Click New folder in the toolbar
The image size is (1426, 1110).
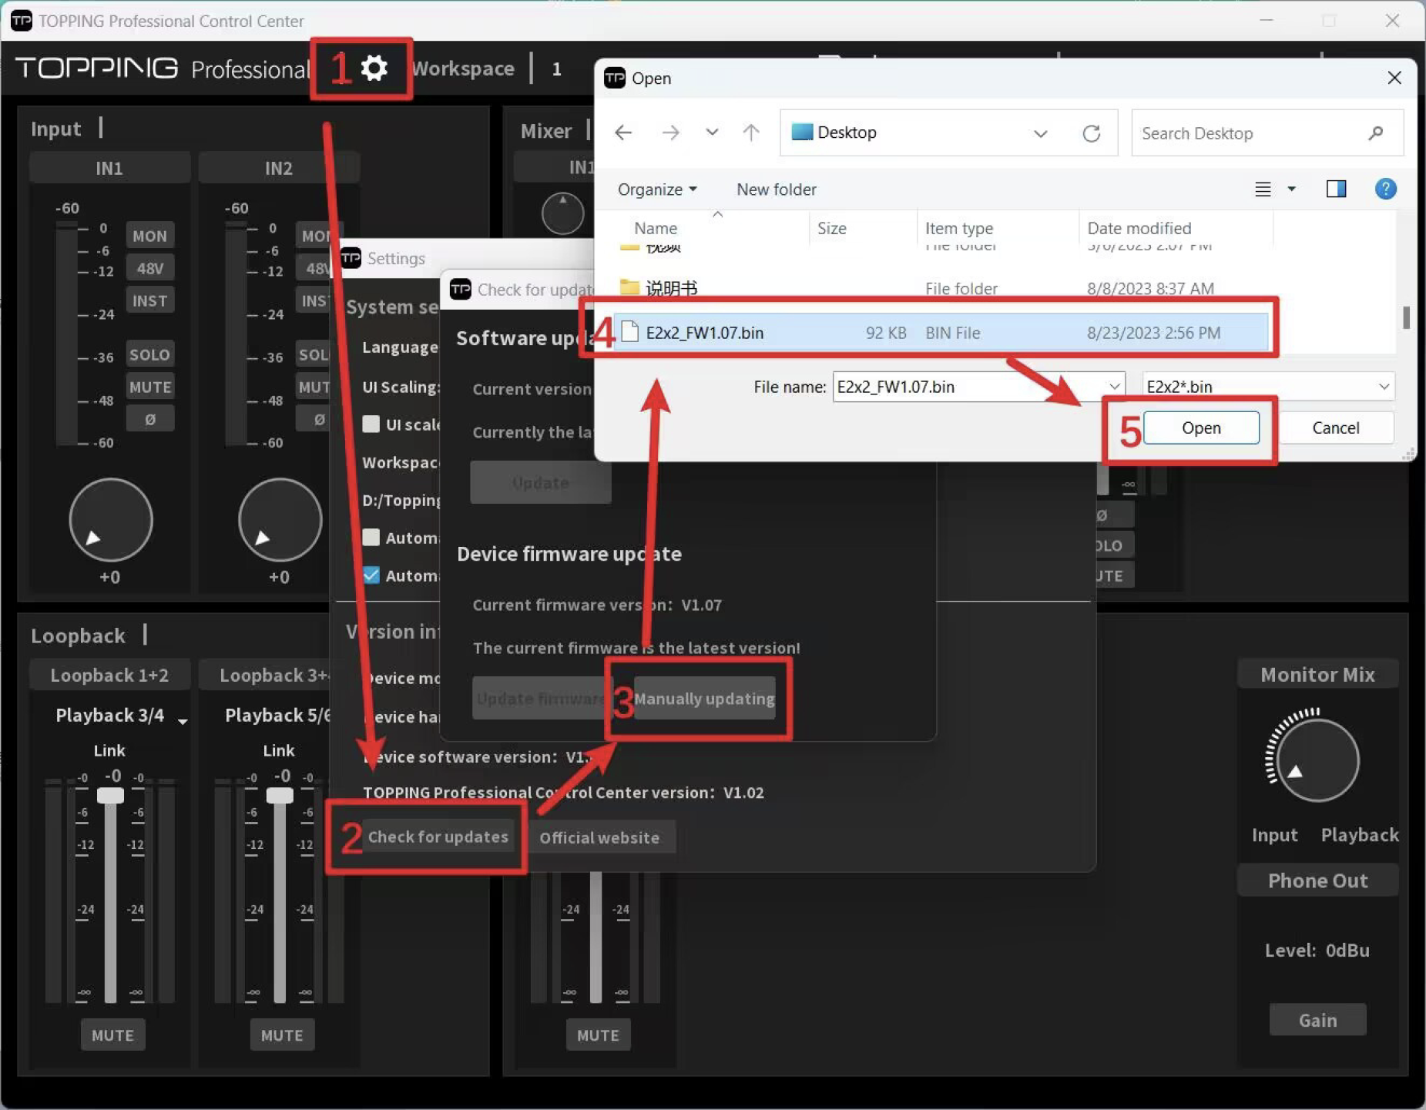(x=776, y=189)
